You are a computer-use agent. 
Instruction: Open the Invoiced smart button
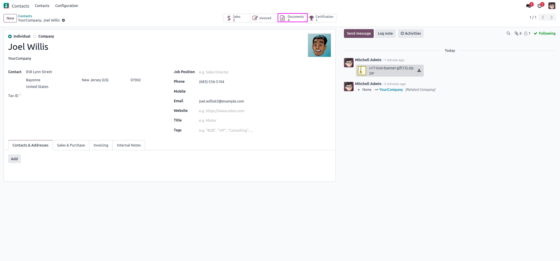click(x=264, y=18)
